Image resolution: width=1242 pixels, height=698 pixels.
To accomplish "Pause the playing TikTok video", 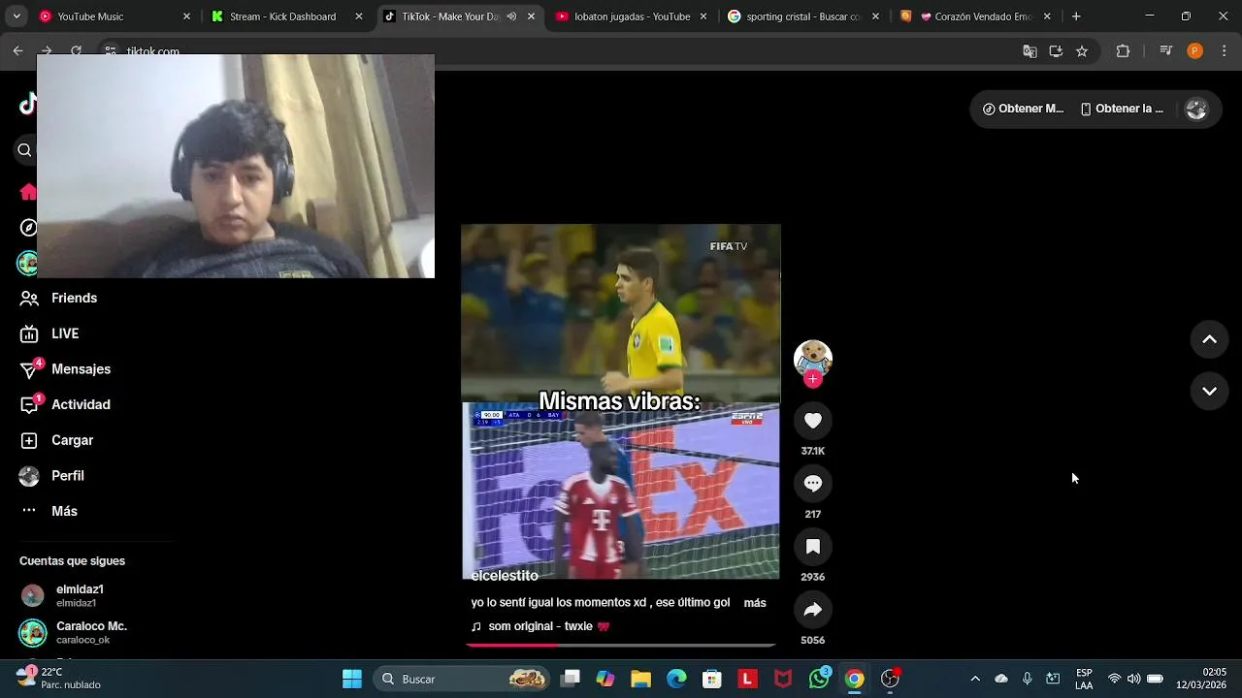I will coord(621,401).
